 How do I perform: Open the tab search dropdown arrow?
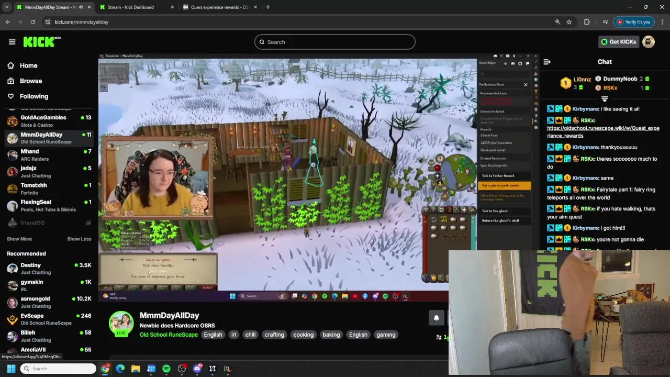pos(6,7)
